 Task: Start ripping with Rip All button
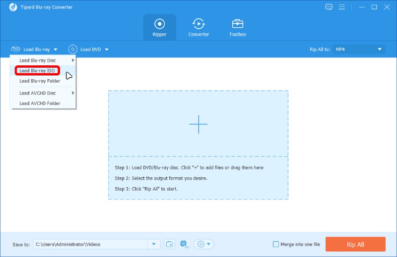point(355,244)
